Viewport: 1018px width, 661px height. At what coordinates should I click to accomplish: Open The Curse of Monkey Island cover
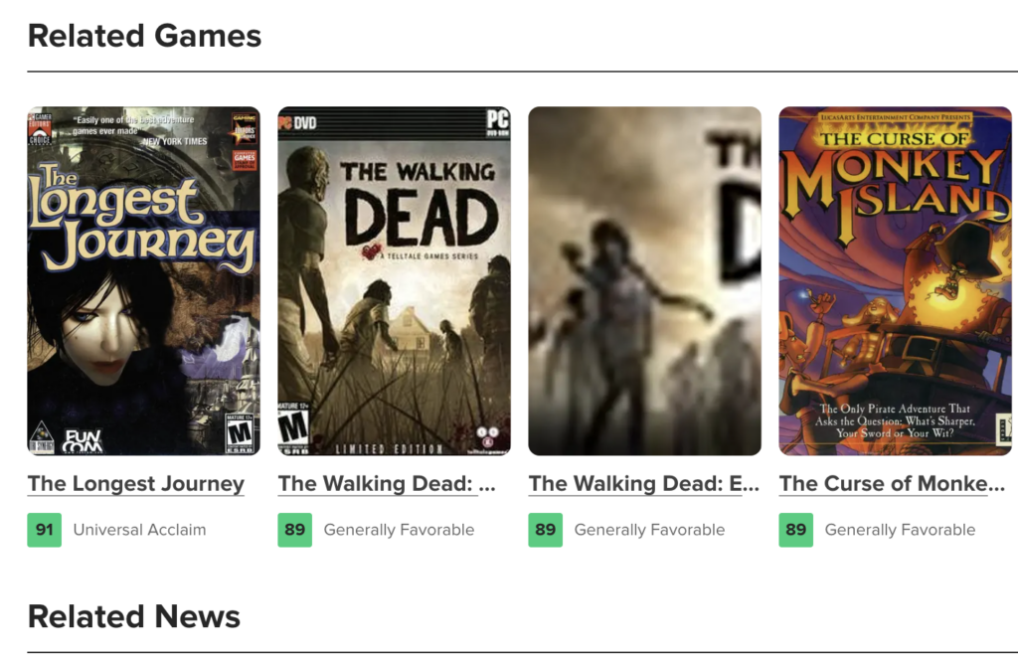click(x=896, y=280)
